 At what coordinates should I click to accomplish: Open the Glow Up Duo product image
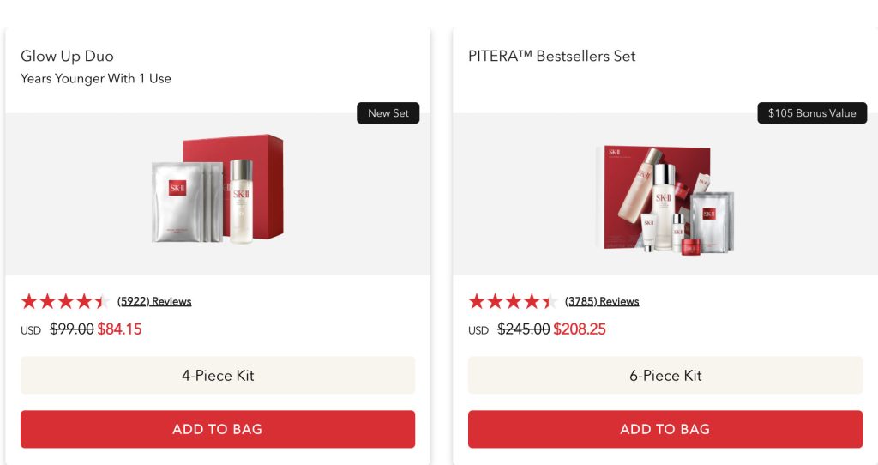218,190
